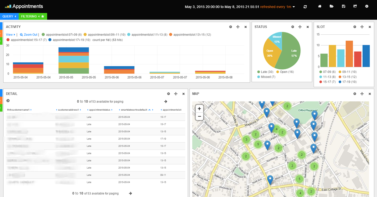
Task: Open dashboard settings gear in top bar
Action: coord(366,7)
